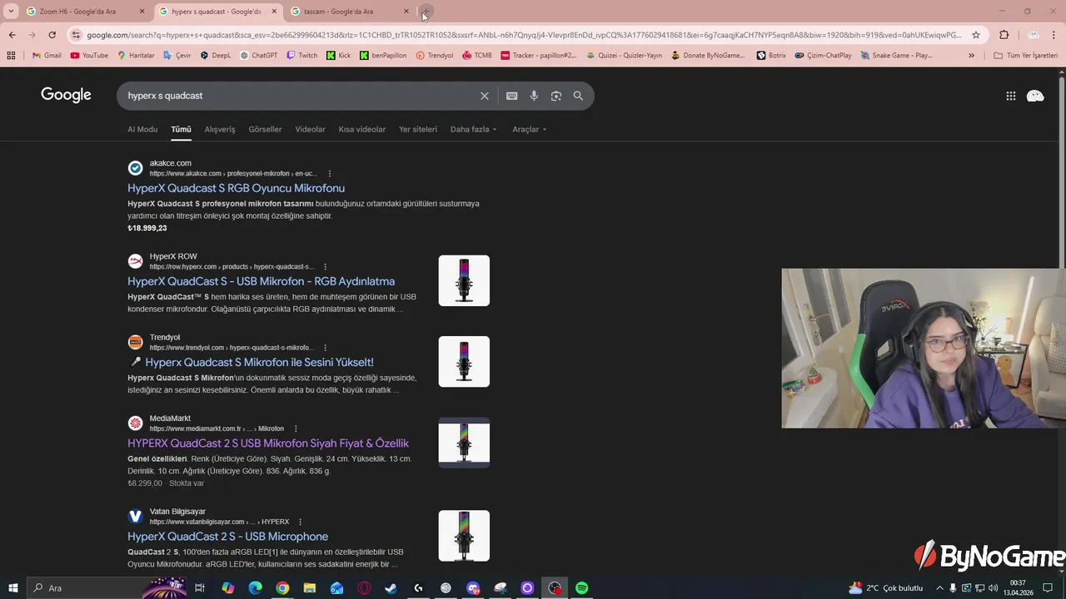Open more options for MediaMarkt result
The width and height of the screenshot is (1066, 599).
[296, 428]
